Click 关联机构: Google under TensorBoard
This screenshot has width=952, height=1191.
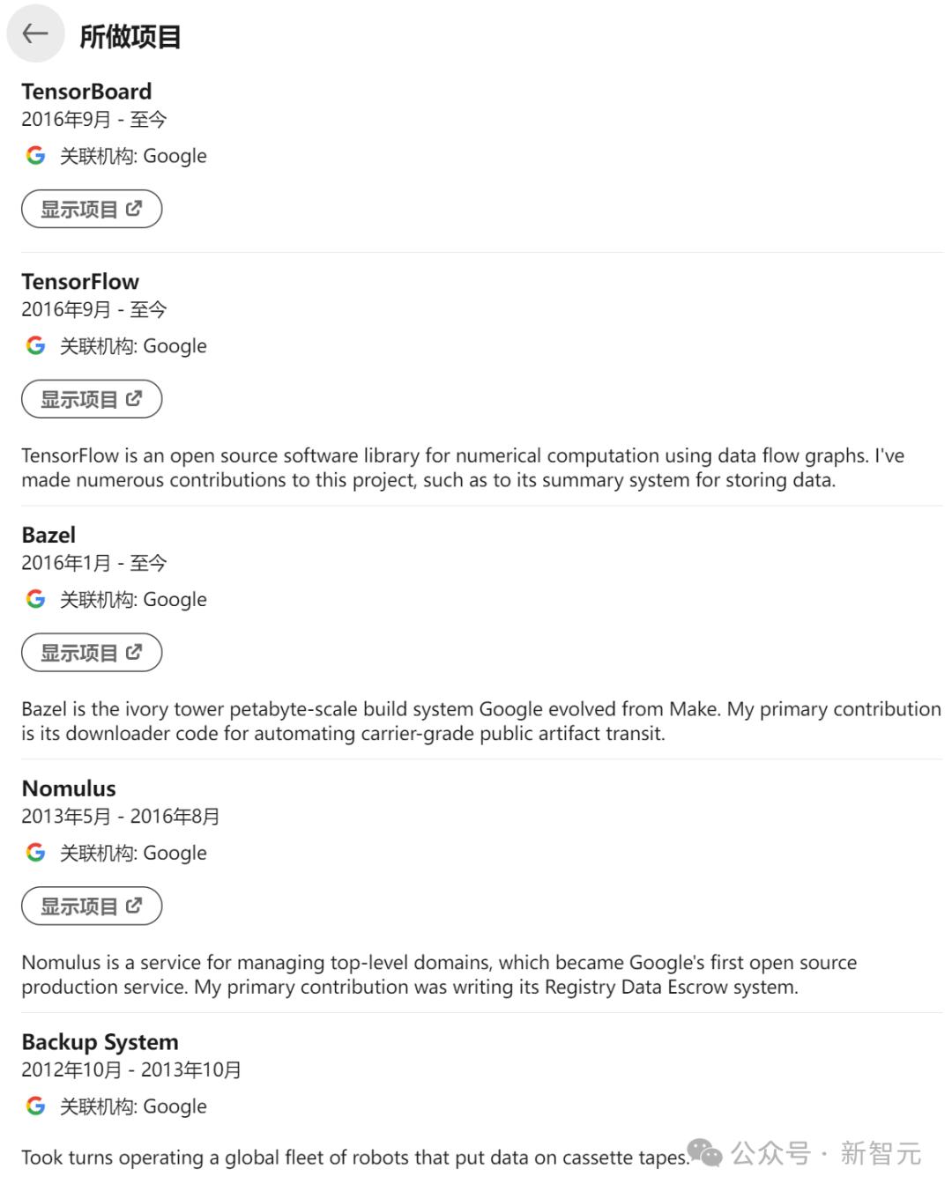133,156
